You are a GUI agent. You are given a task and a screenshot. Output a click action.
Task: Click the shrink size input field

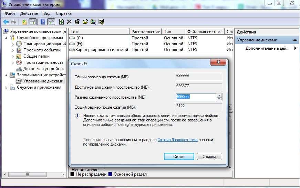196,97
